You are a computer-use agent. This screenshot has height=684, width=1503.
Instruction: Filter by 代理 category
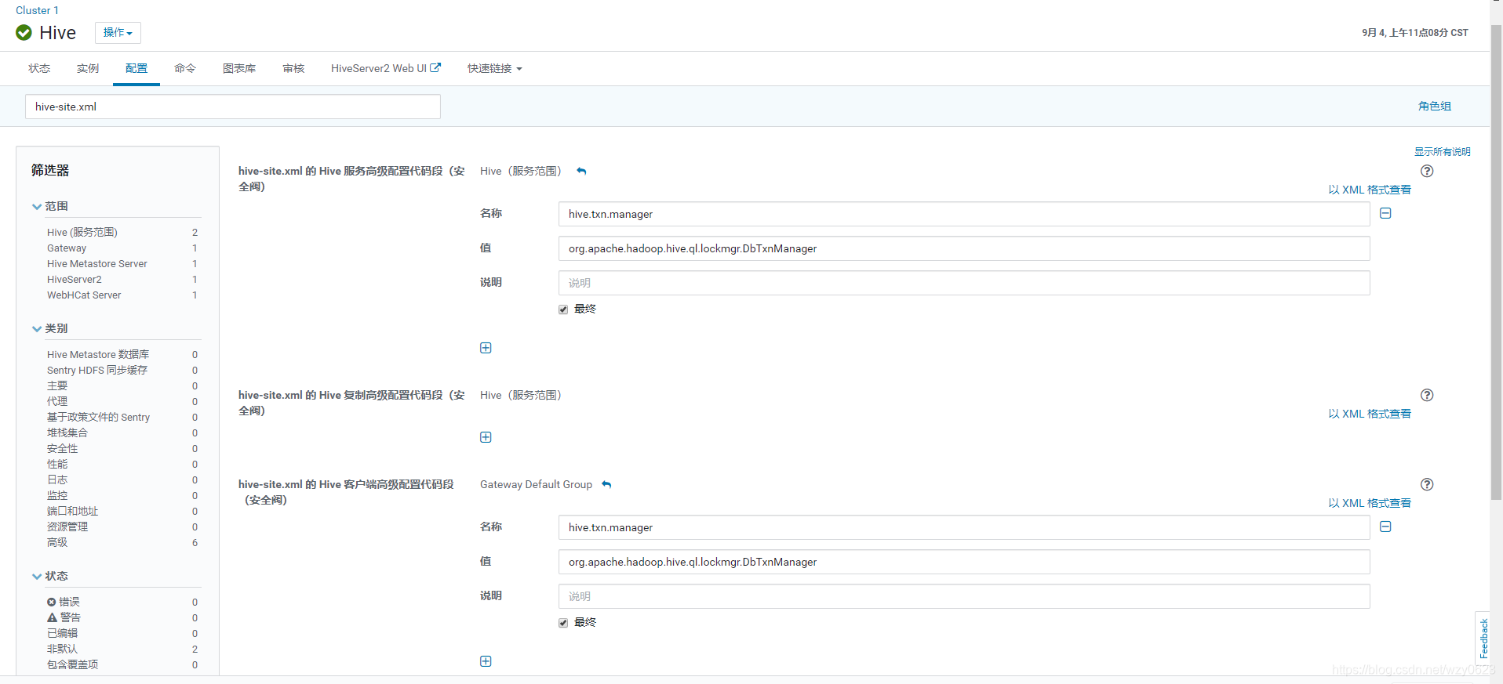57,401
